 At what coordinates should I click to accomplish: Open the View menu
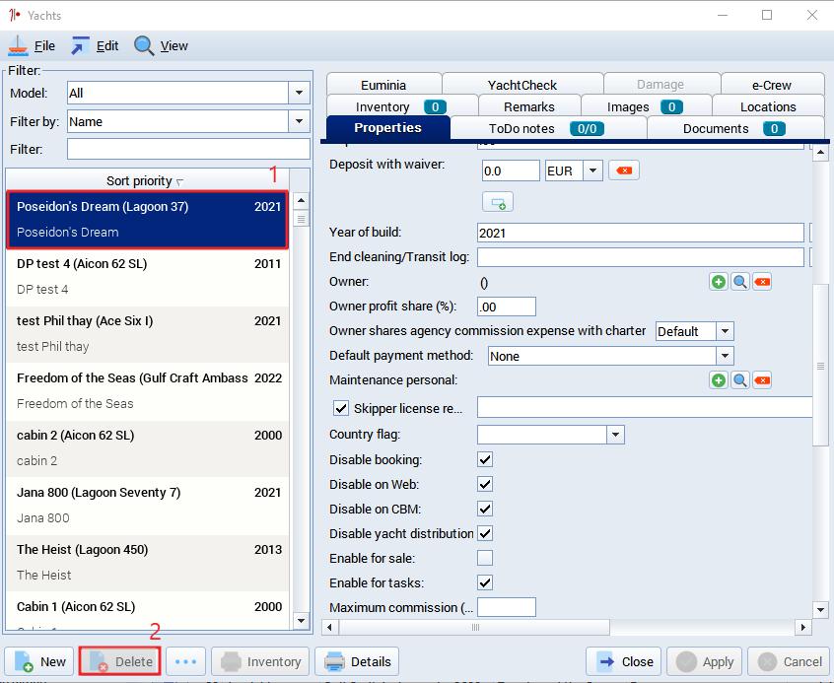(x=161, y=46)
